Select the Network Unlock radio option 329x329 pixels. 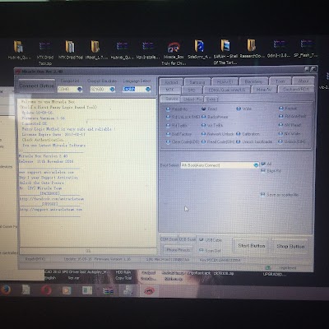tap(217, 134)
